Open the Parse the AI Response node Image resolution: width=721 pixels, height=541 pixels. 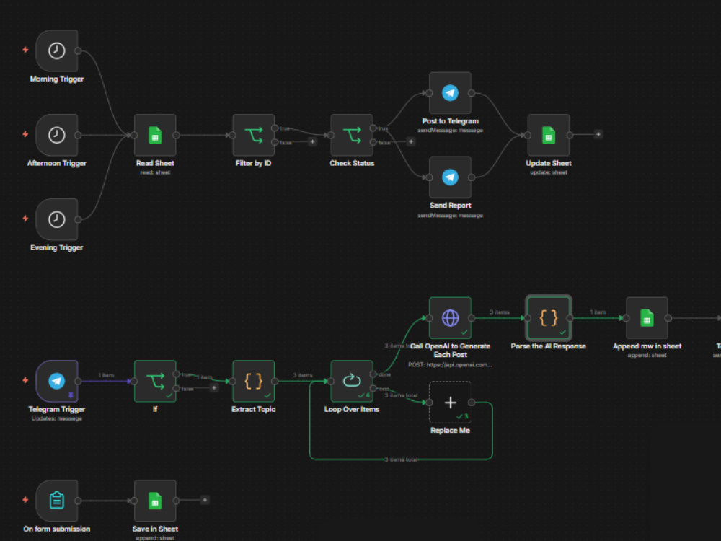[x=549, y=318]
